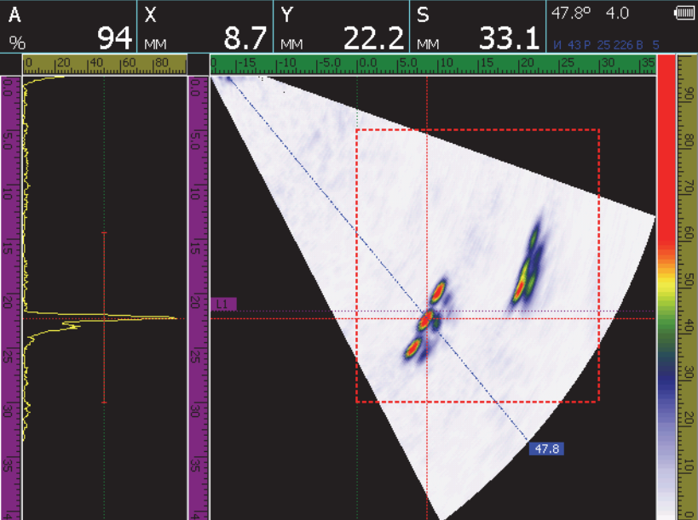Click the red vertical gate in the A-scan

tap(104, 317)
